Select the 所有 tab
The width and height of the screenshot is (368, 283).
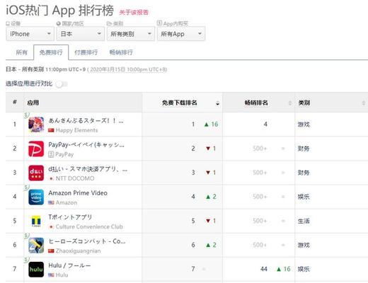(22, 52)
